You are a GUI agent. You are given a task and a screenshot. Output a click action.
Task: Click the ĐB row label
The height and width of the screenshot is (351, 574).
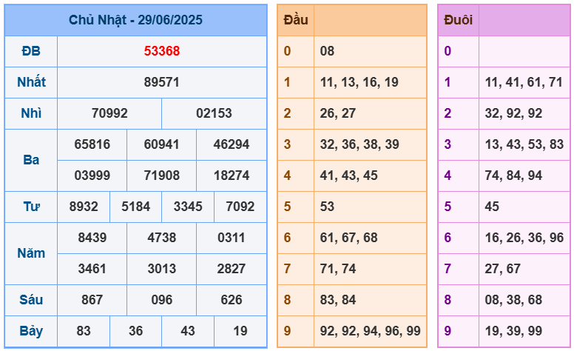tap(31, 51)
